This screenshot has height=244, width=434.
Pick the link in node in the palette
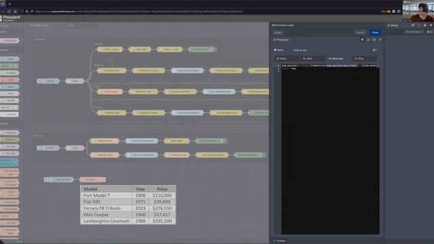(9, 94)
